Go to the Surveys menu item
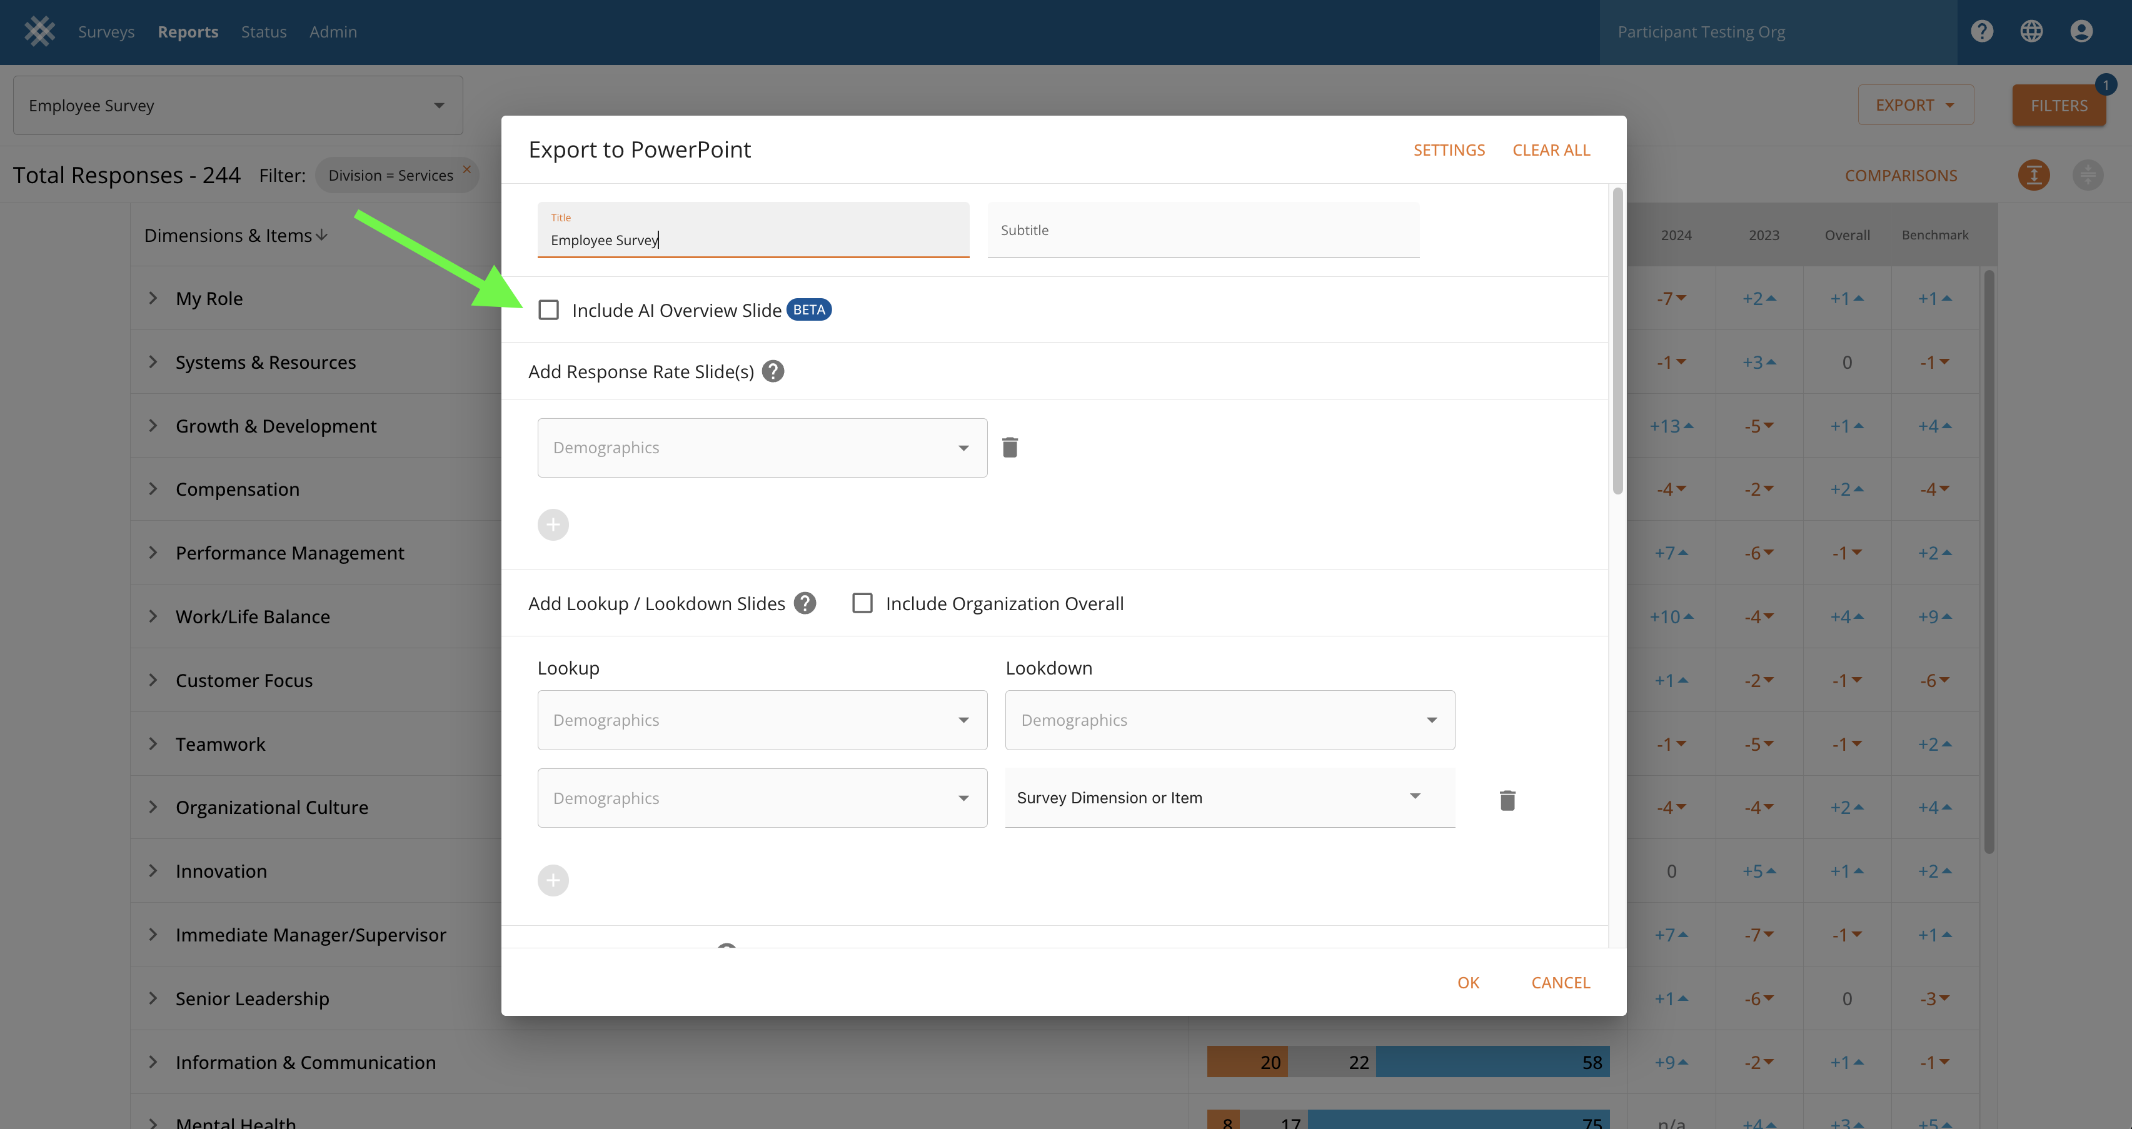 pyautogui.click(x=106, y=31)
